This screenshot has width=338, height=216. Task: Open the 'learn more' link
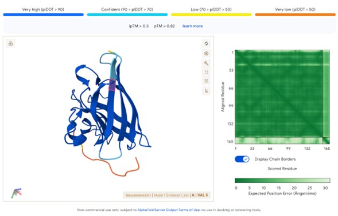192,26
